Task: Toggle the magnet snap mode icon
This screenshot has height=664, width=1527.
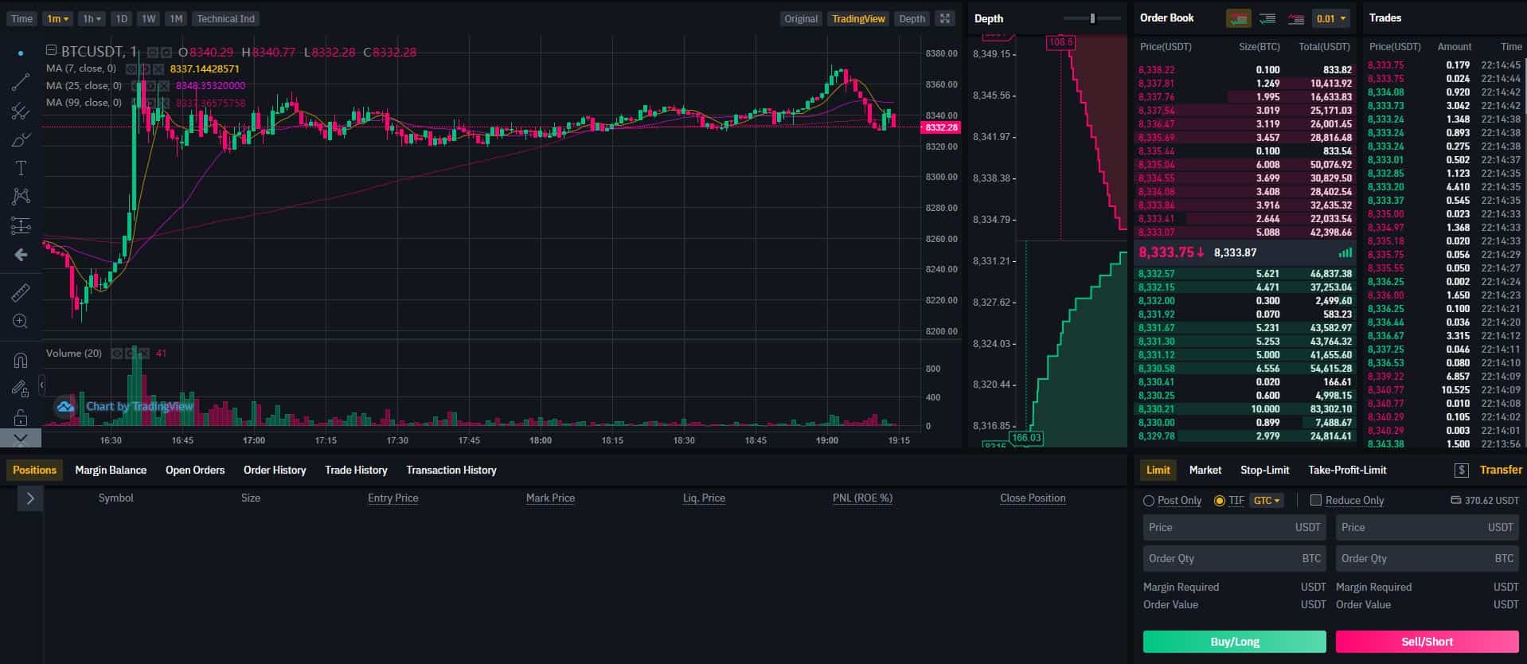Action: click(21, 360)
